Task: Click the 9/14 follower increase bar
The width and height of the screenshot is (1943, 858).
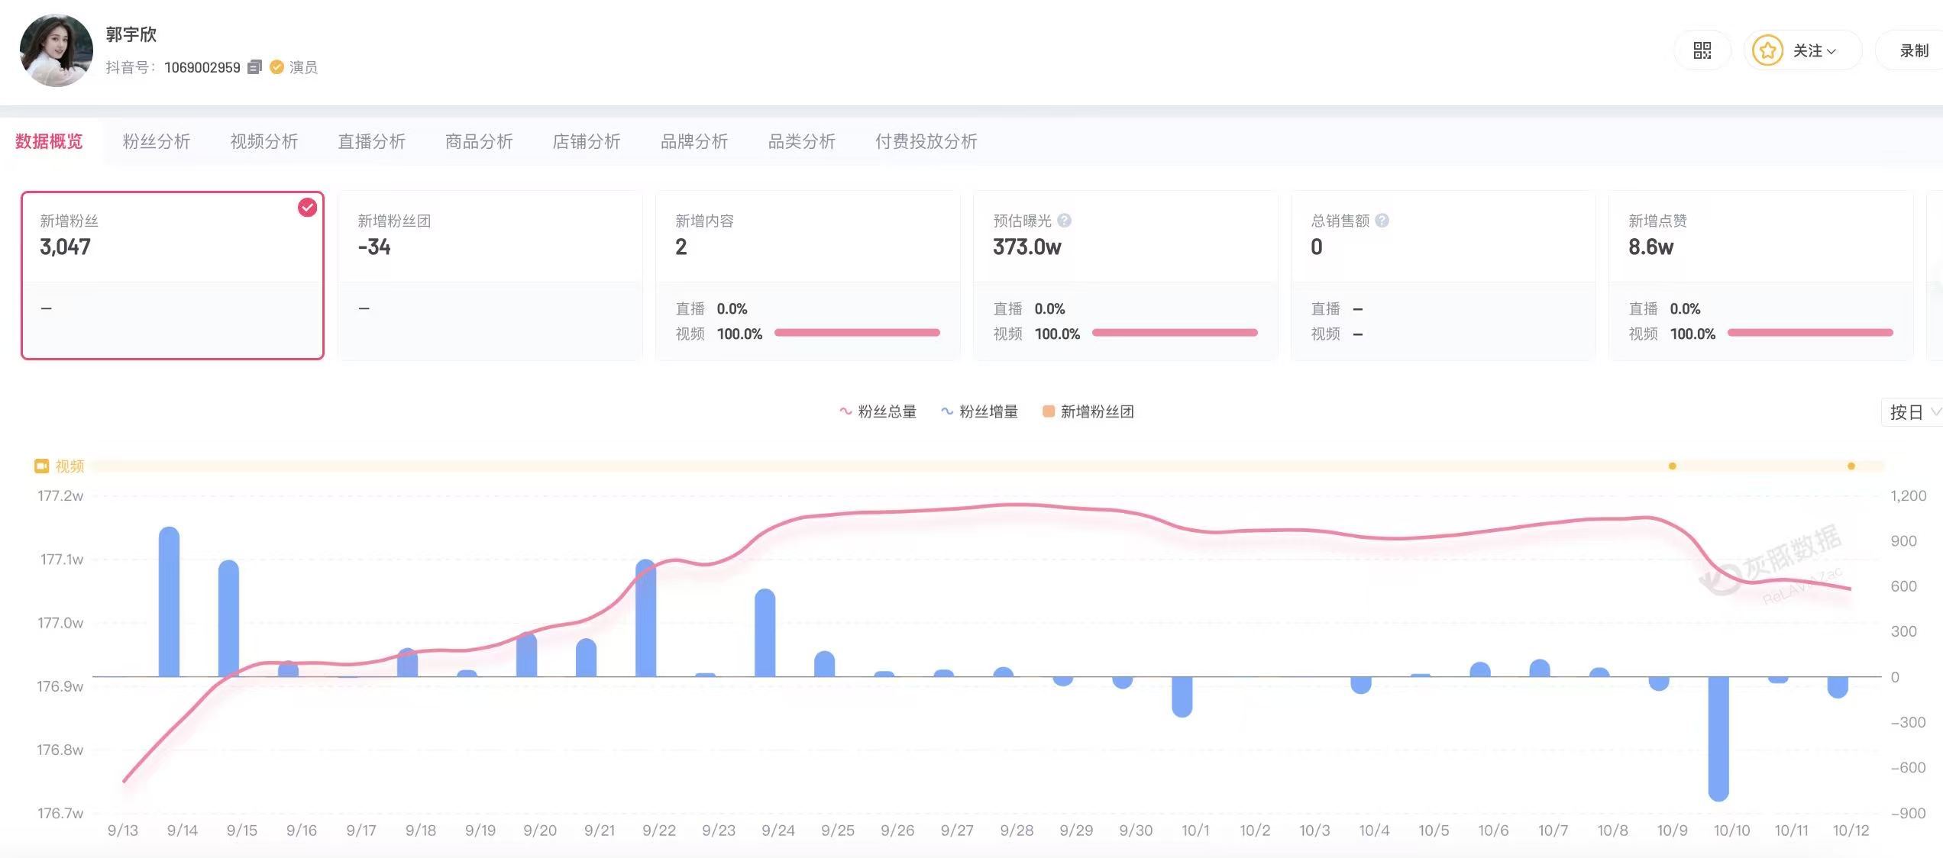Action: [169, 602]
